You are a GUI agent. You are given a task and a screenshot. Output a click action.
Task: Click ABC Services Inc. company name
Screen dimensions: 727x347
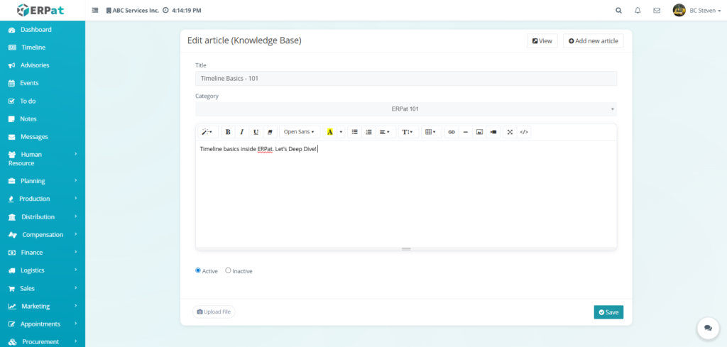click(133, 10)
